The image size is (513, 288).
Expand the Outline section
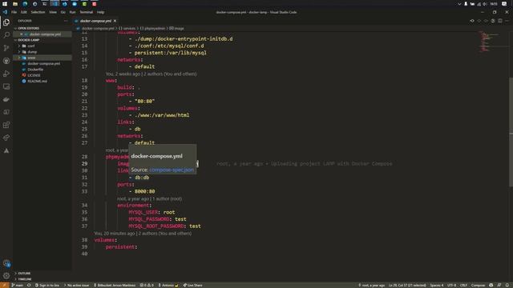point(24,274)
